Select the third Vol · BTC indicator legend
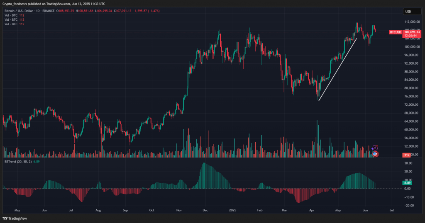 tap(12, 24)
